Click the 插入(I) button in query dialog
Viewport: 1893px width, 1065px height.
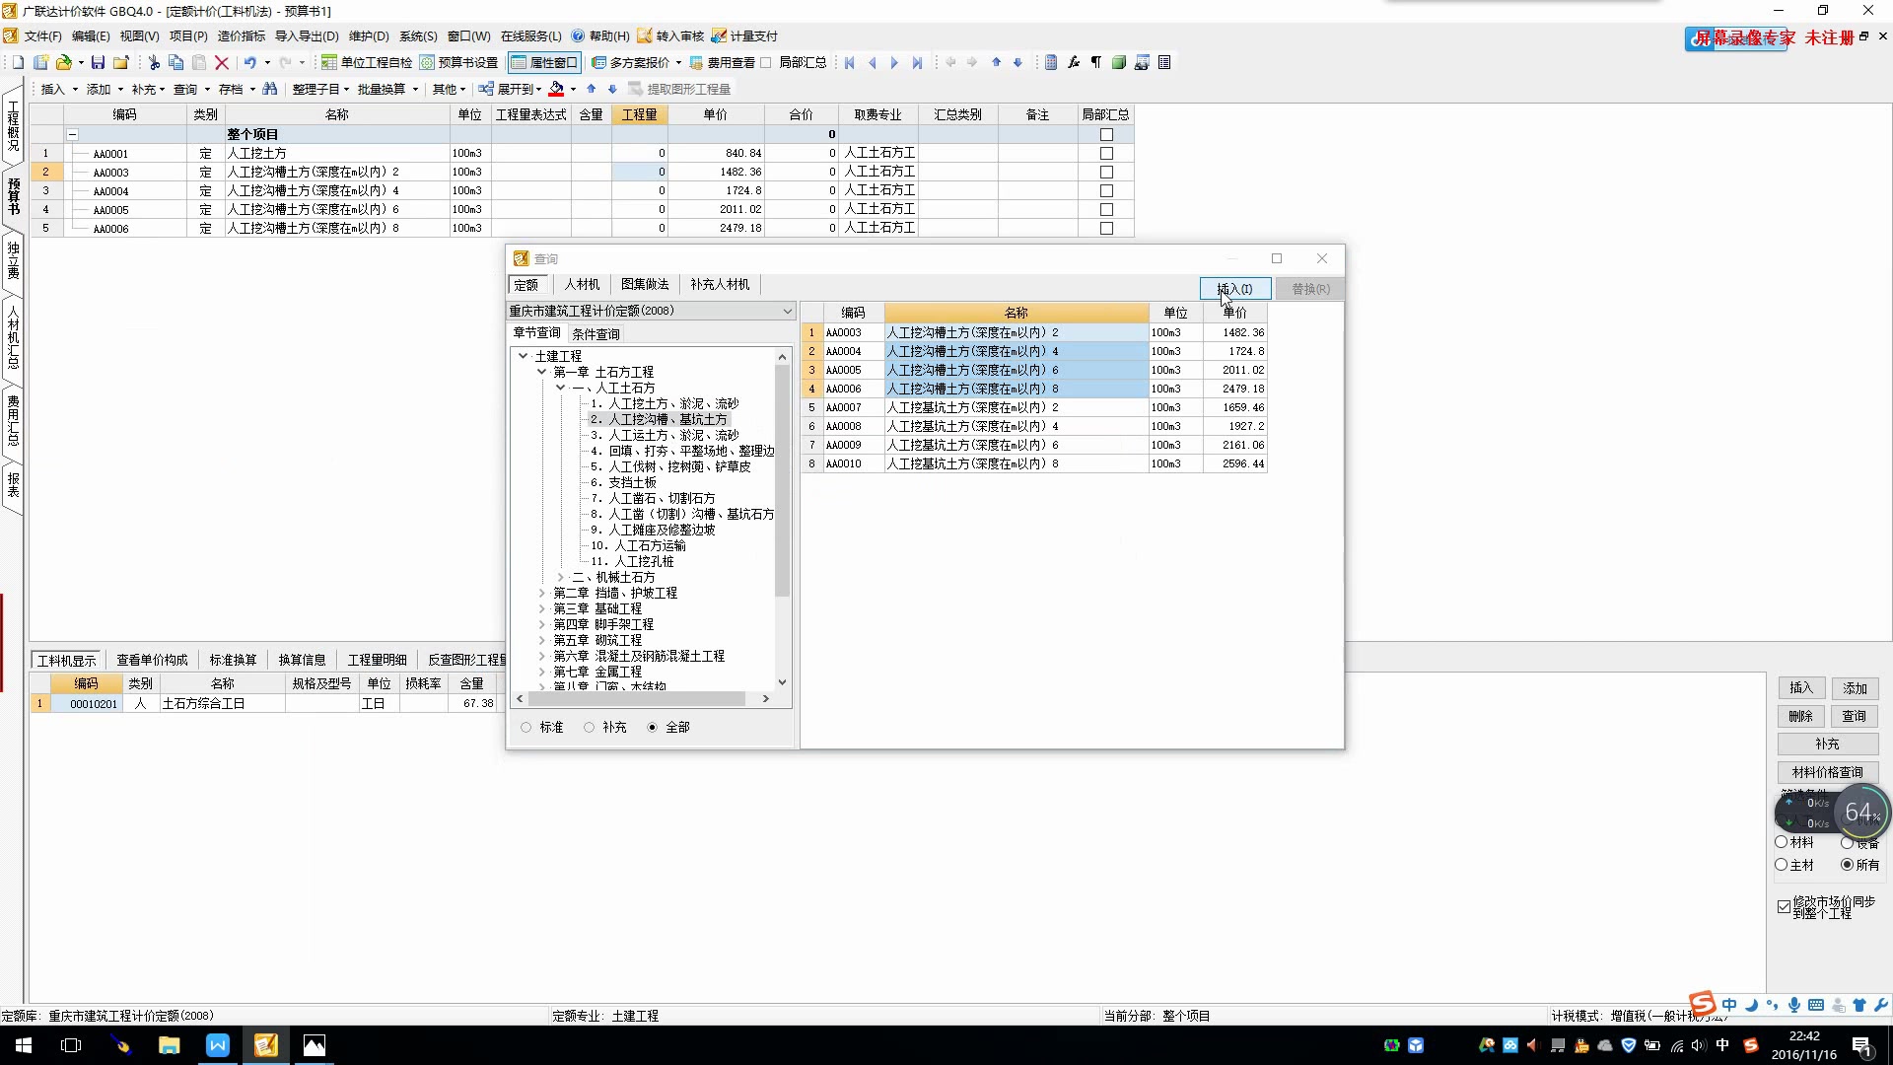click(1235, 289)
